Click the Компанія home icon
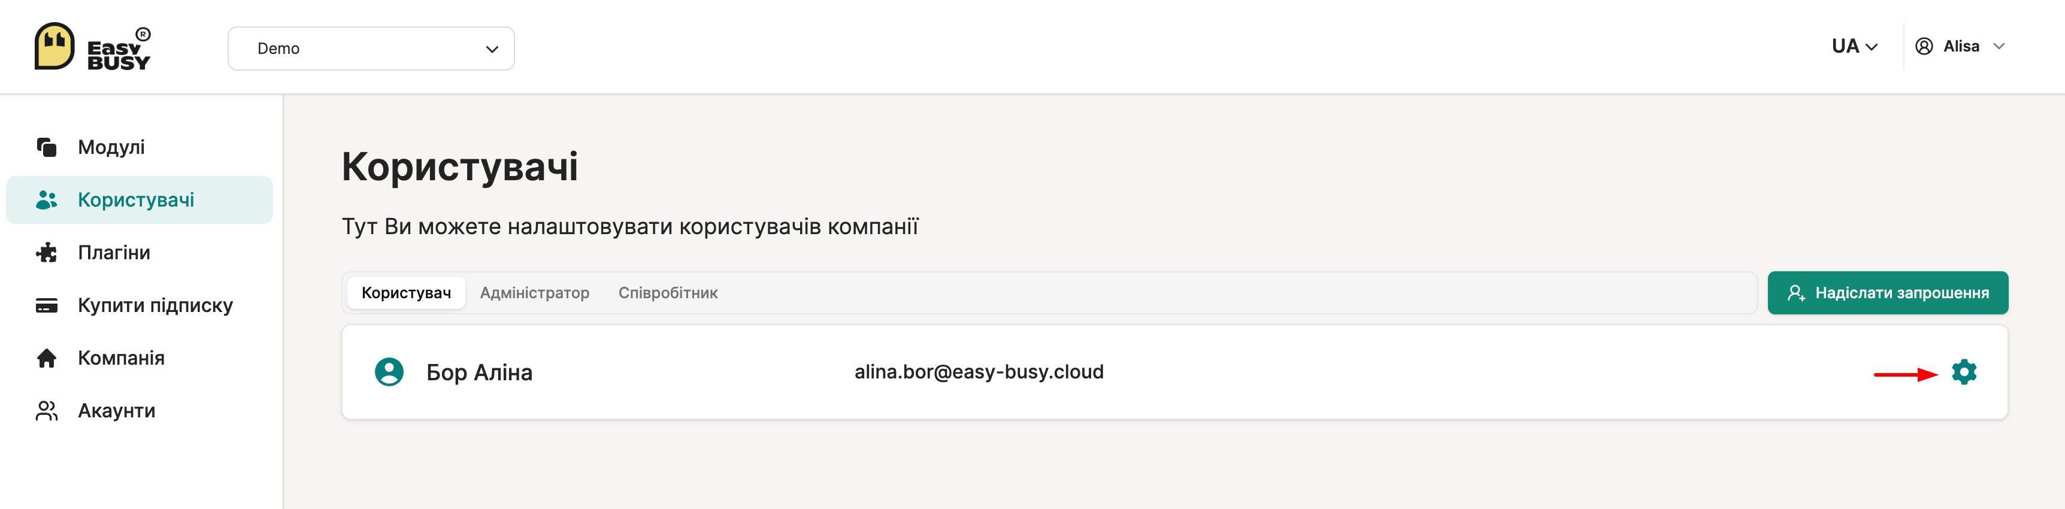Image resolution: width=2065 pixels, height=509 pixels. tap(47, 358)
